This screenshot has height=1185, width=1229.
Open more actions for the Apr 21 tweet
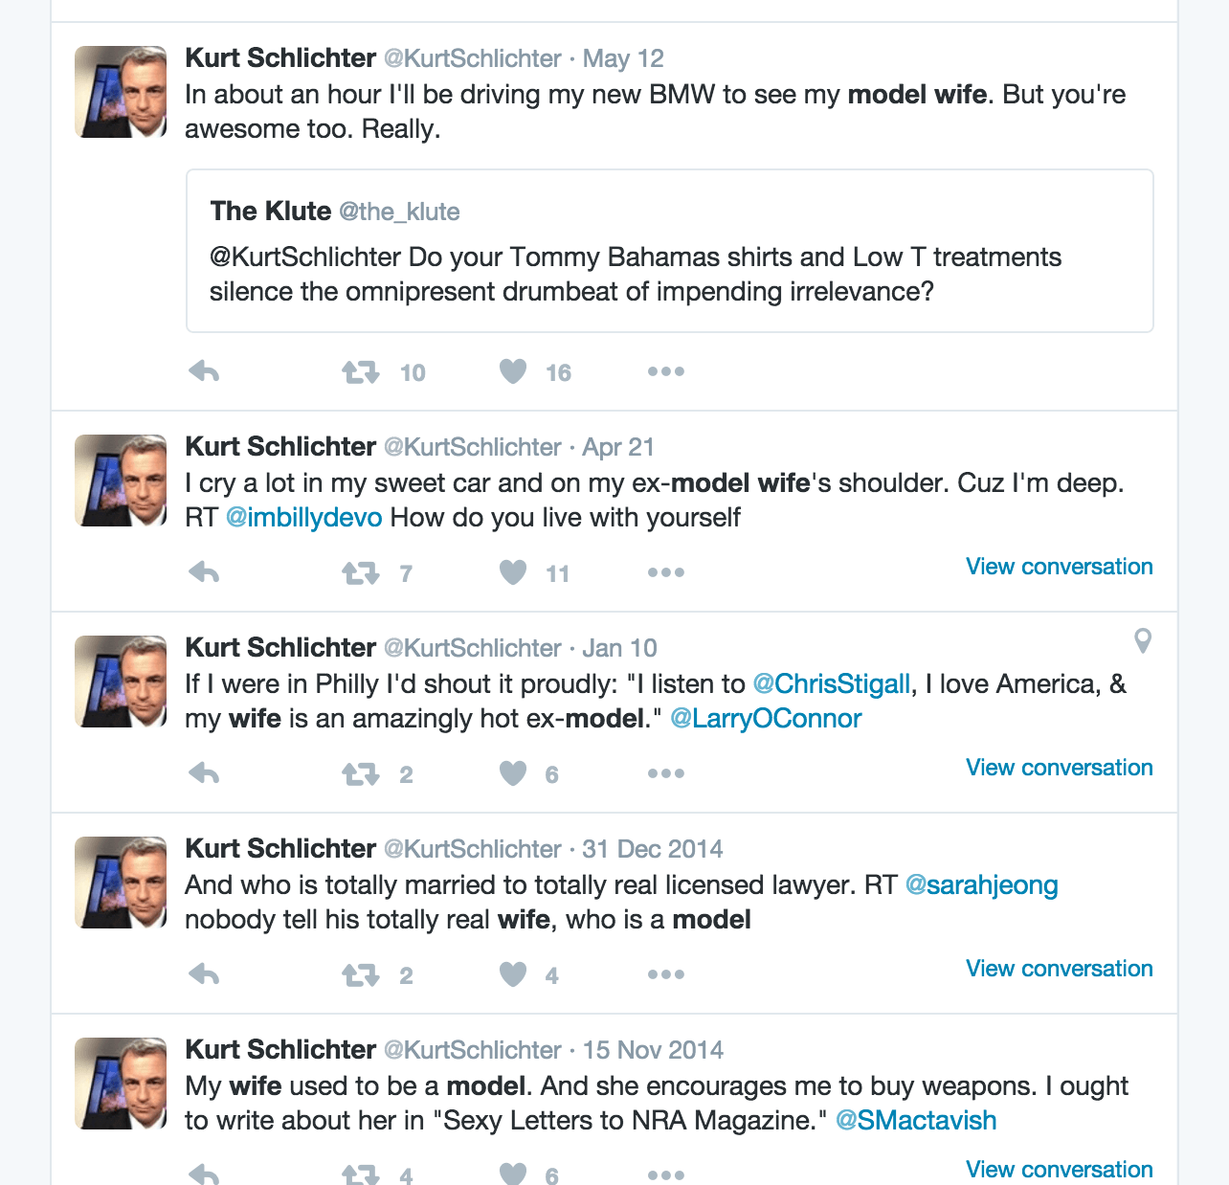[x=666, y=572]
